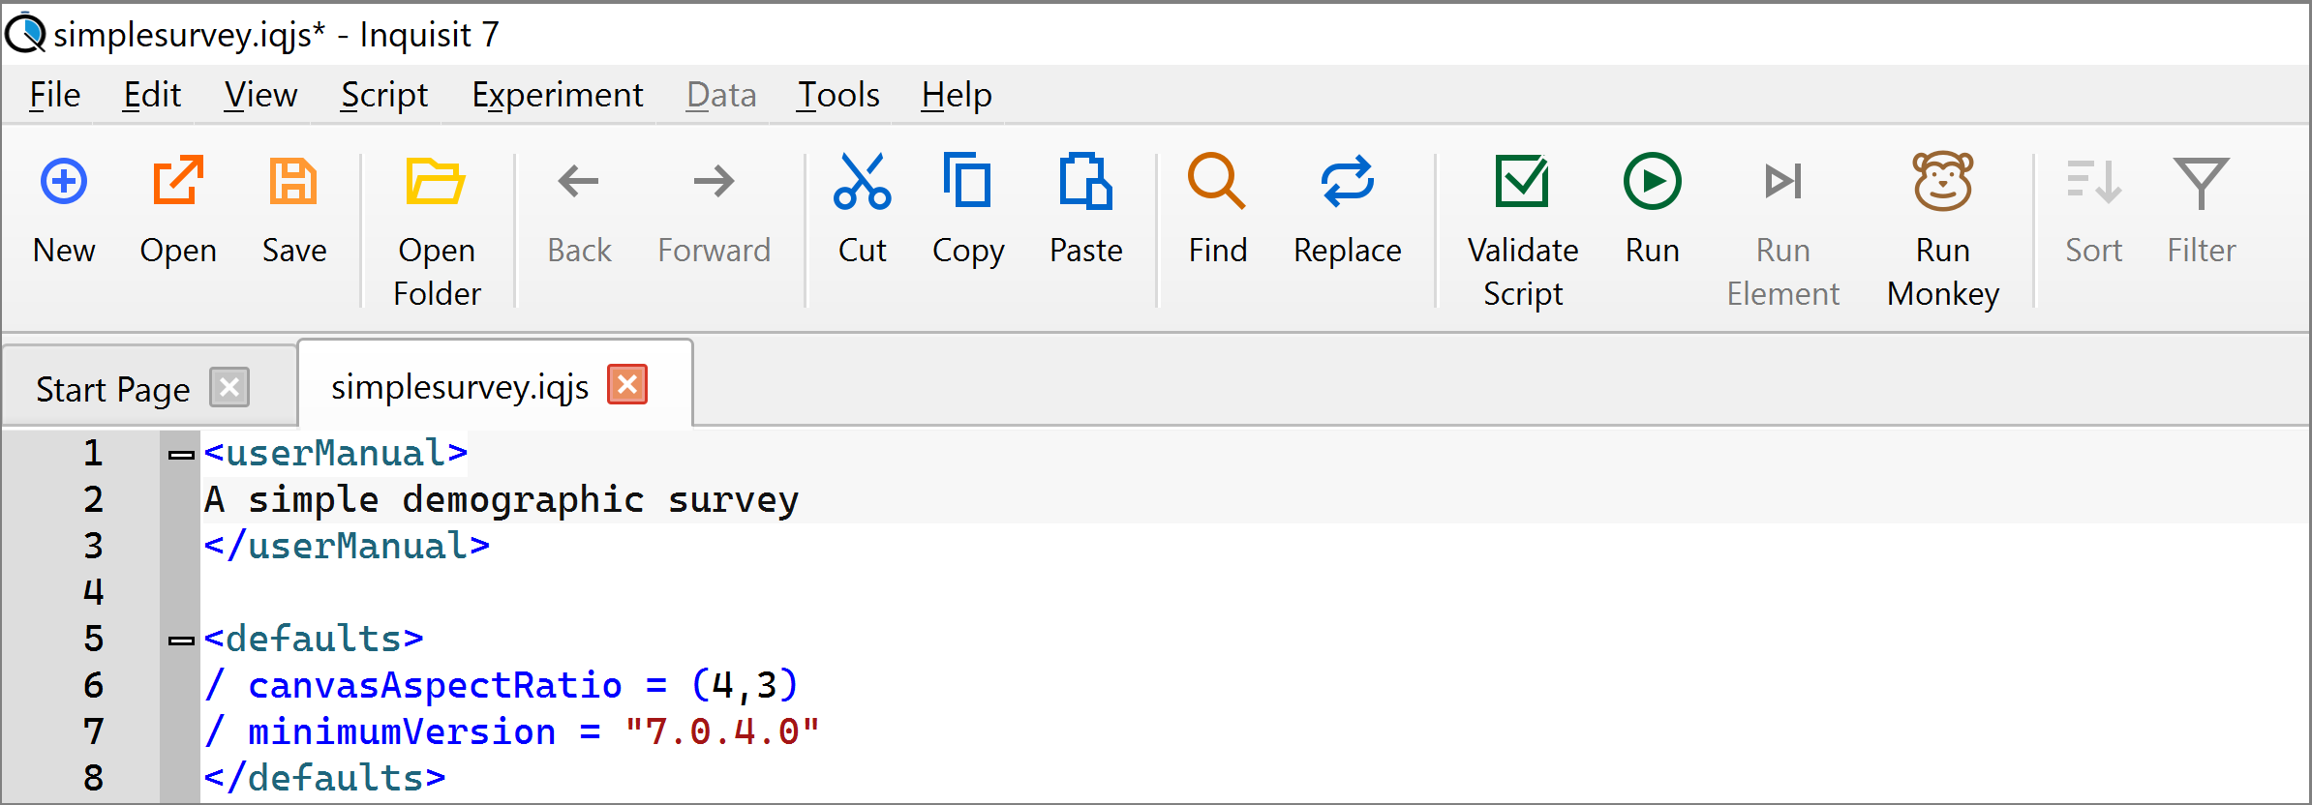2312x805 pixels.
Task: Launch Run Monkey test
Action: [x=1942, y=182]
